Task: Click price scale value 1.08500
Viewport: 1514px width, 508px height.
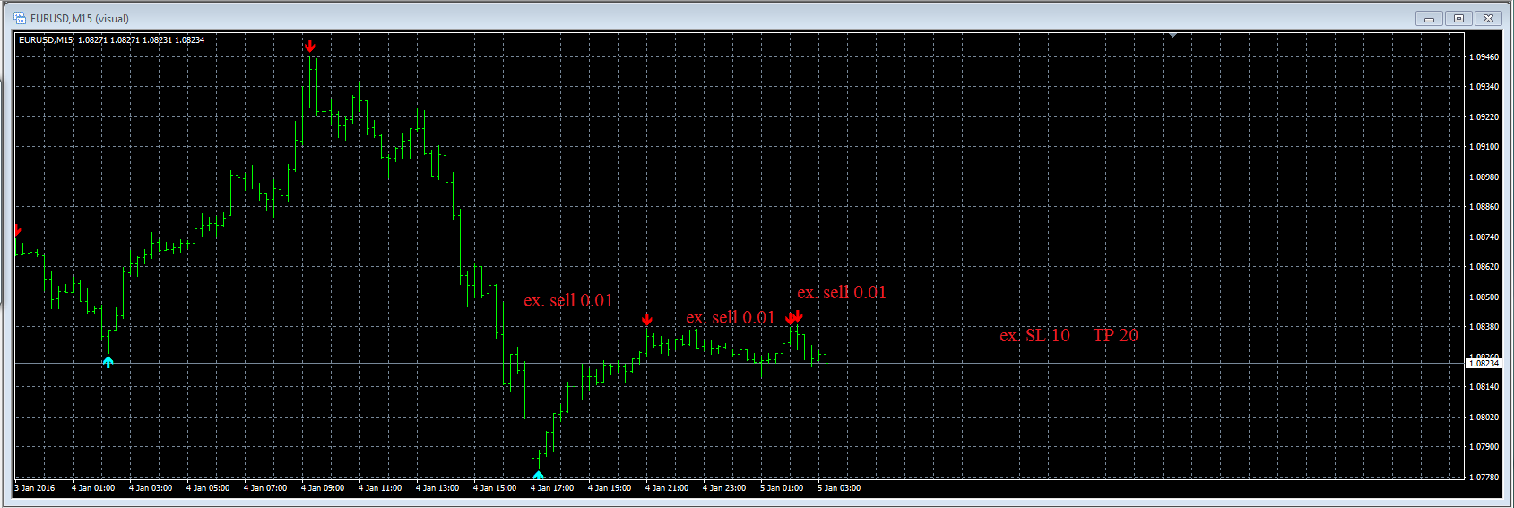Action: [x=1484, y=297]
